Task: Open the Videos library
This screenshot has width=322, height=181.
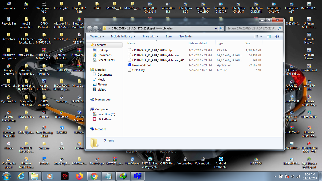Action: tap(102, 89)
